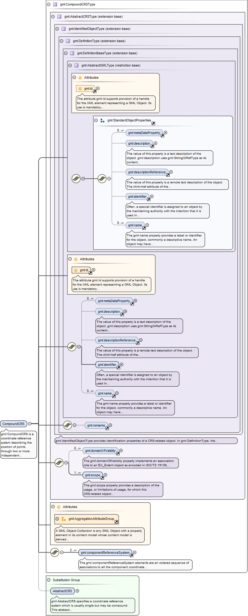
Task: Click the blue group icon of gml:StandardObjectProperties
Action: pos(102,121)
